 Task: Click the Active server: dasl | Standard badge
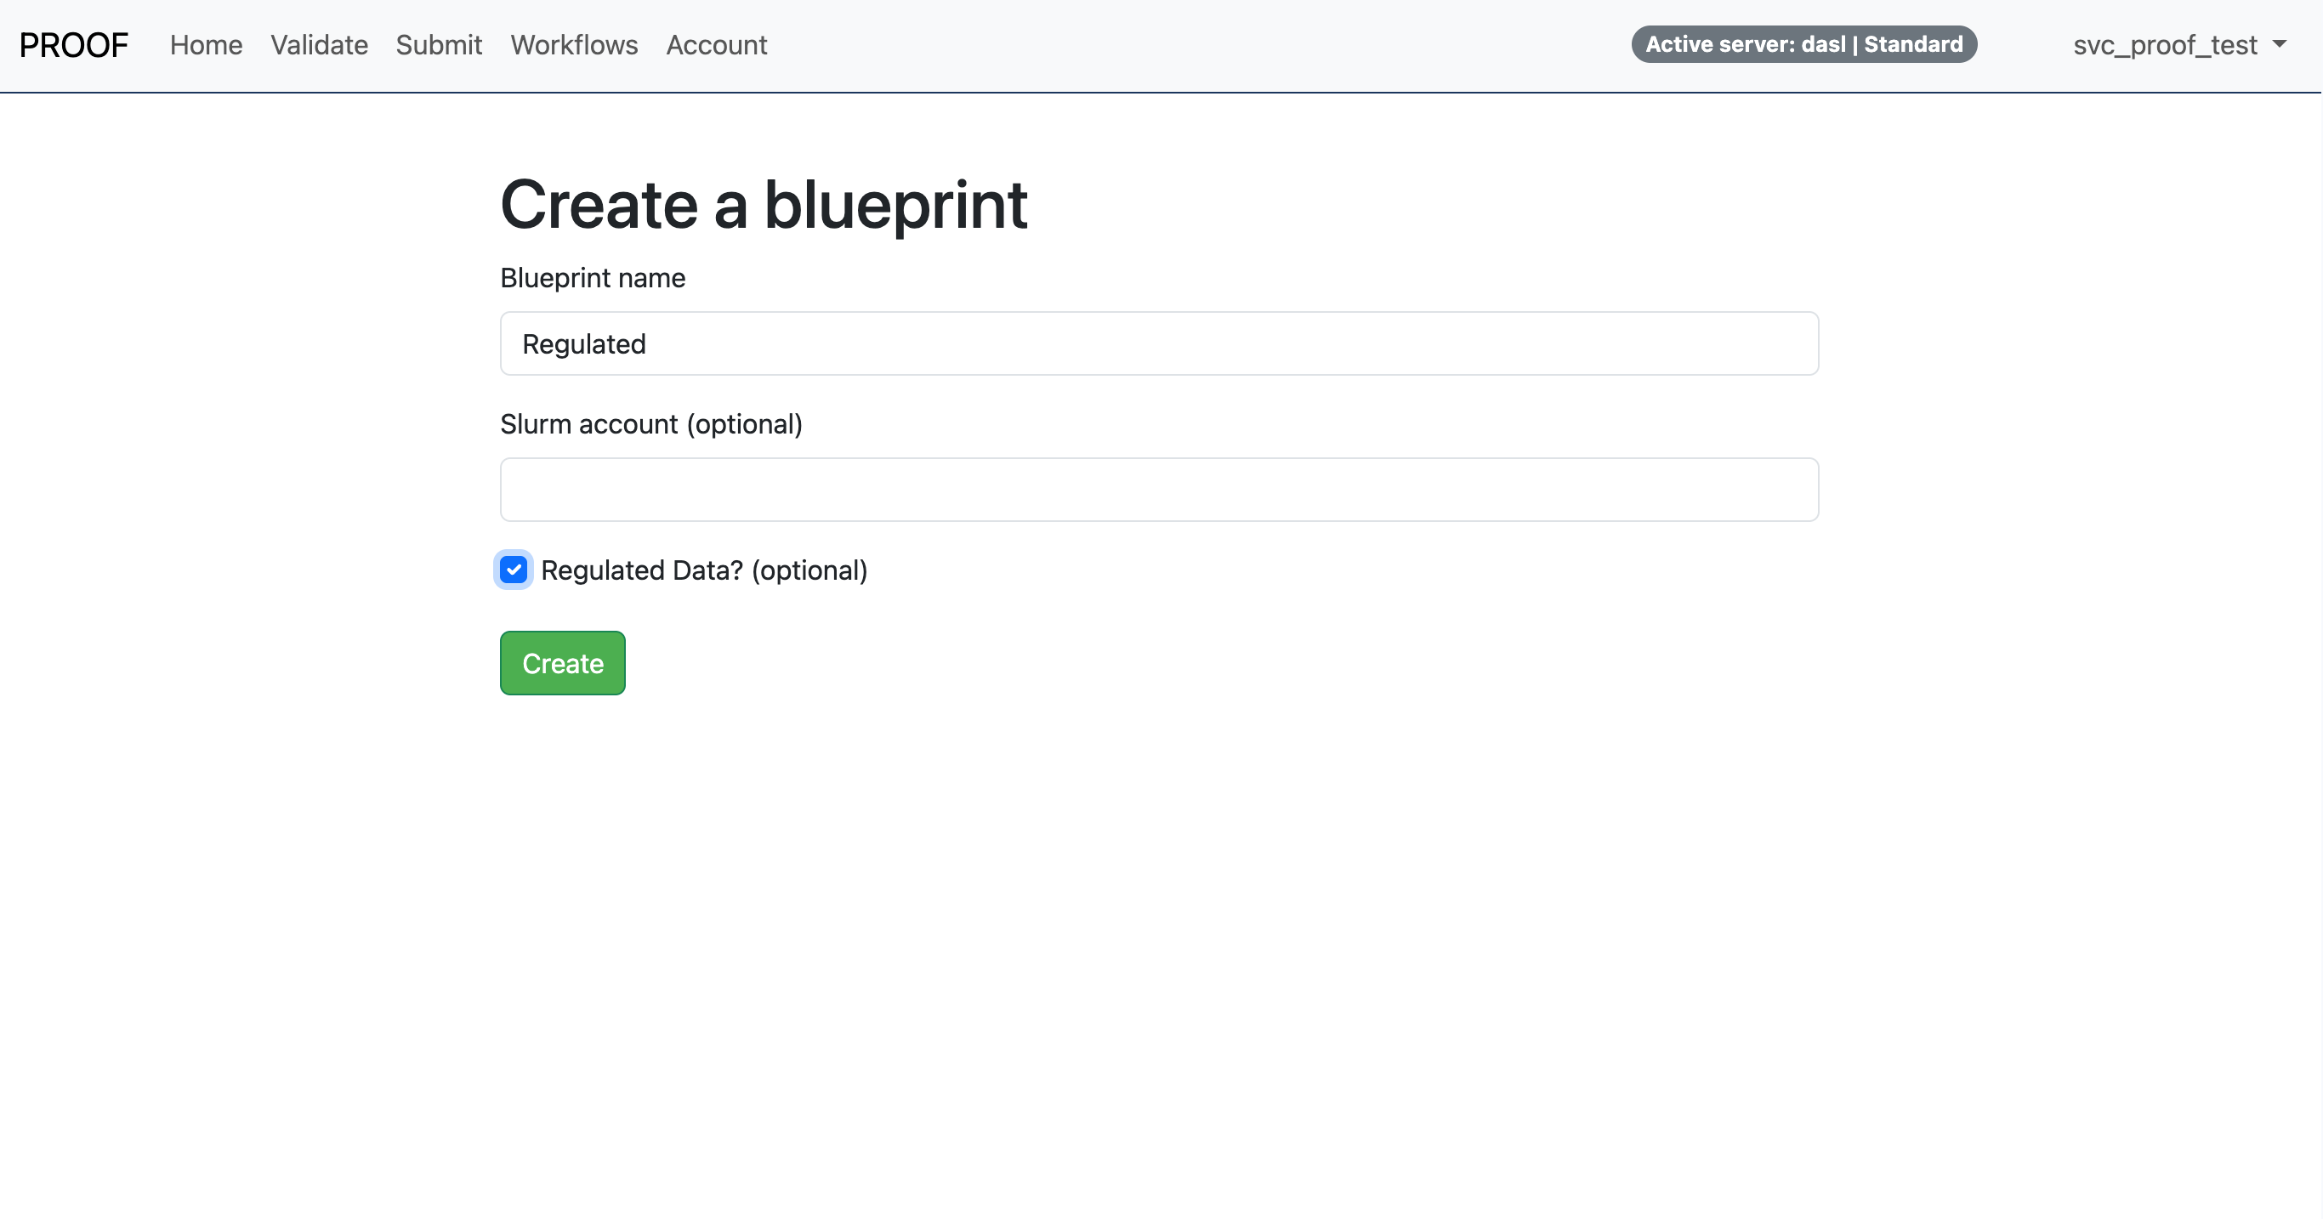(1803, 43)
